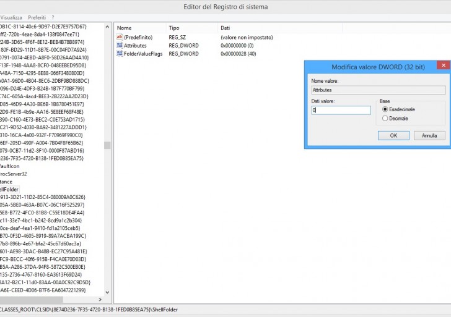
Task: Click into the Dati valore field
Action: pos(341,110)
